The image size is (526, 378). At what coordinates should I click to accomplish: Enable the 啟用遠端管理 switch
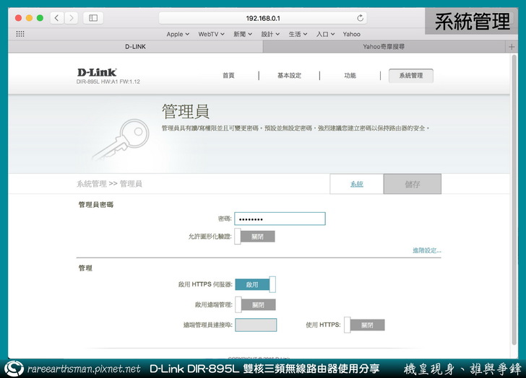click(x=255, y=305)
